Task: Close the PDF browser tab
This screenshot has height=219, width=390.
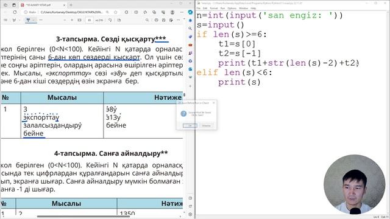Action: (x=65, y=5)
